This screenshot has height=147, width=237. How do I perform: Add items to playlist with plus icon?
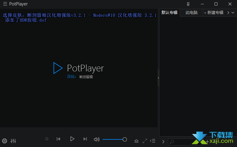click(207, 142)
